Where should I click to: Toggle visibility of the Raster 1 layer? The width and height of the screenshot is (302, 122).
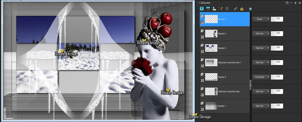(x=202, y=109)
